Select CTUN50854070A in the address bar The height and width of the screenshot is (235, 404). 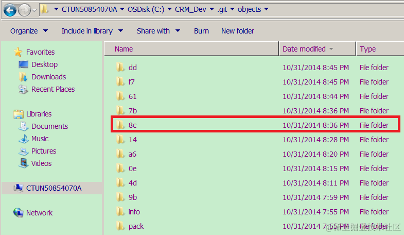(x=89, y=10)
